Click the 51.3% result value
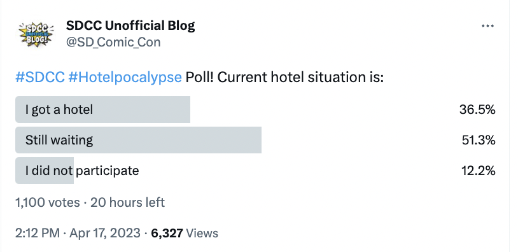Viewport: 518px width, 252px height. point(479,141)
